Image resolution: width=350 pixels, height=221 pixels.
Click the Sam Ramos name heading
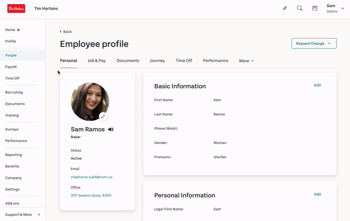(x=88, y=129)
